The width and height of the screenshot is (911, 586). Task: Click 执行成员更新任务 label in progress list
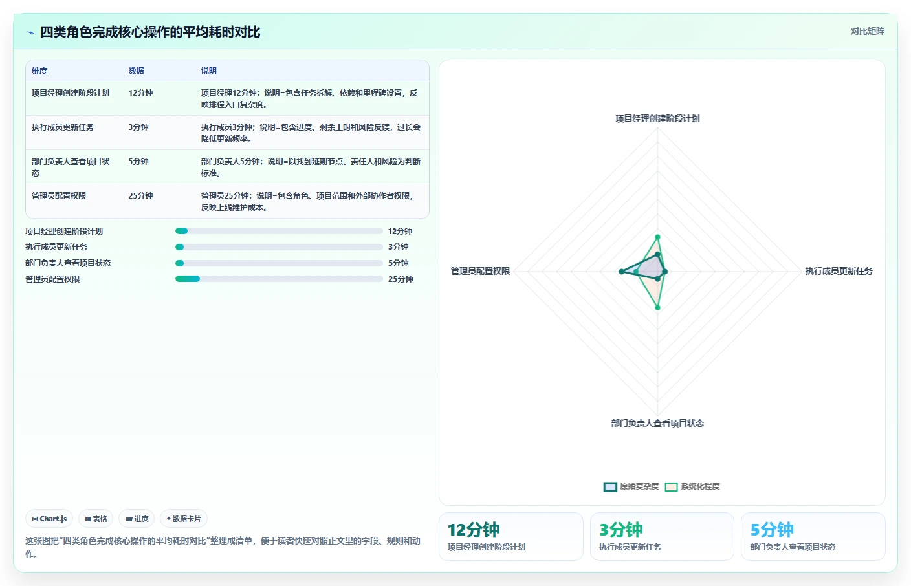[x=56, y=247]
